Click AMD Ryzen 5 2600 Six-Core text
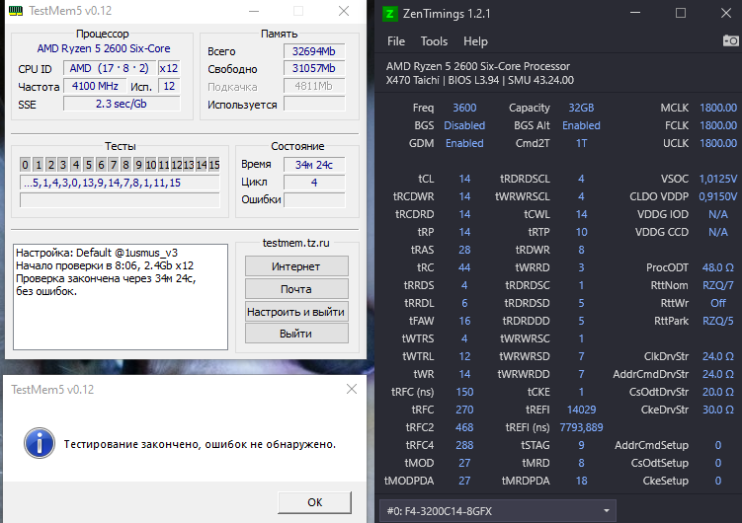The image size is (742, 523). coord(104,48)
